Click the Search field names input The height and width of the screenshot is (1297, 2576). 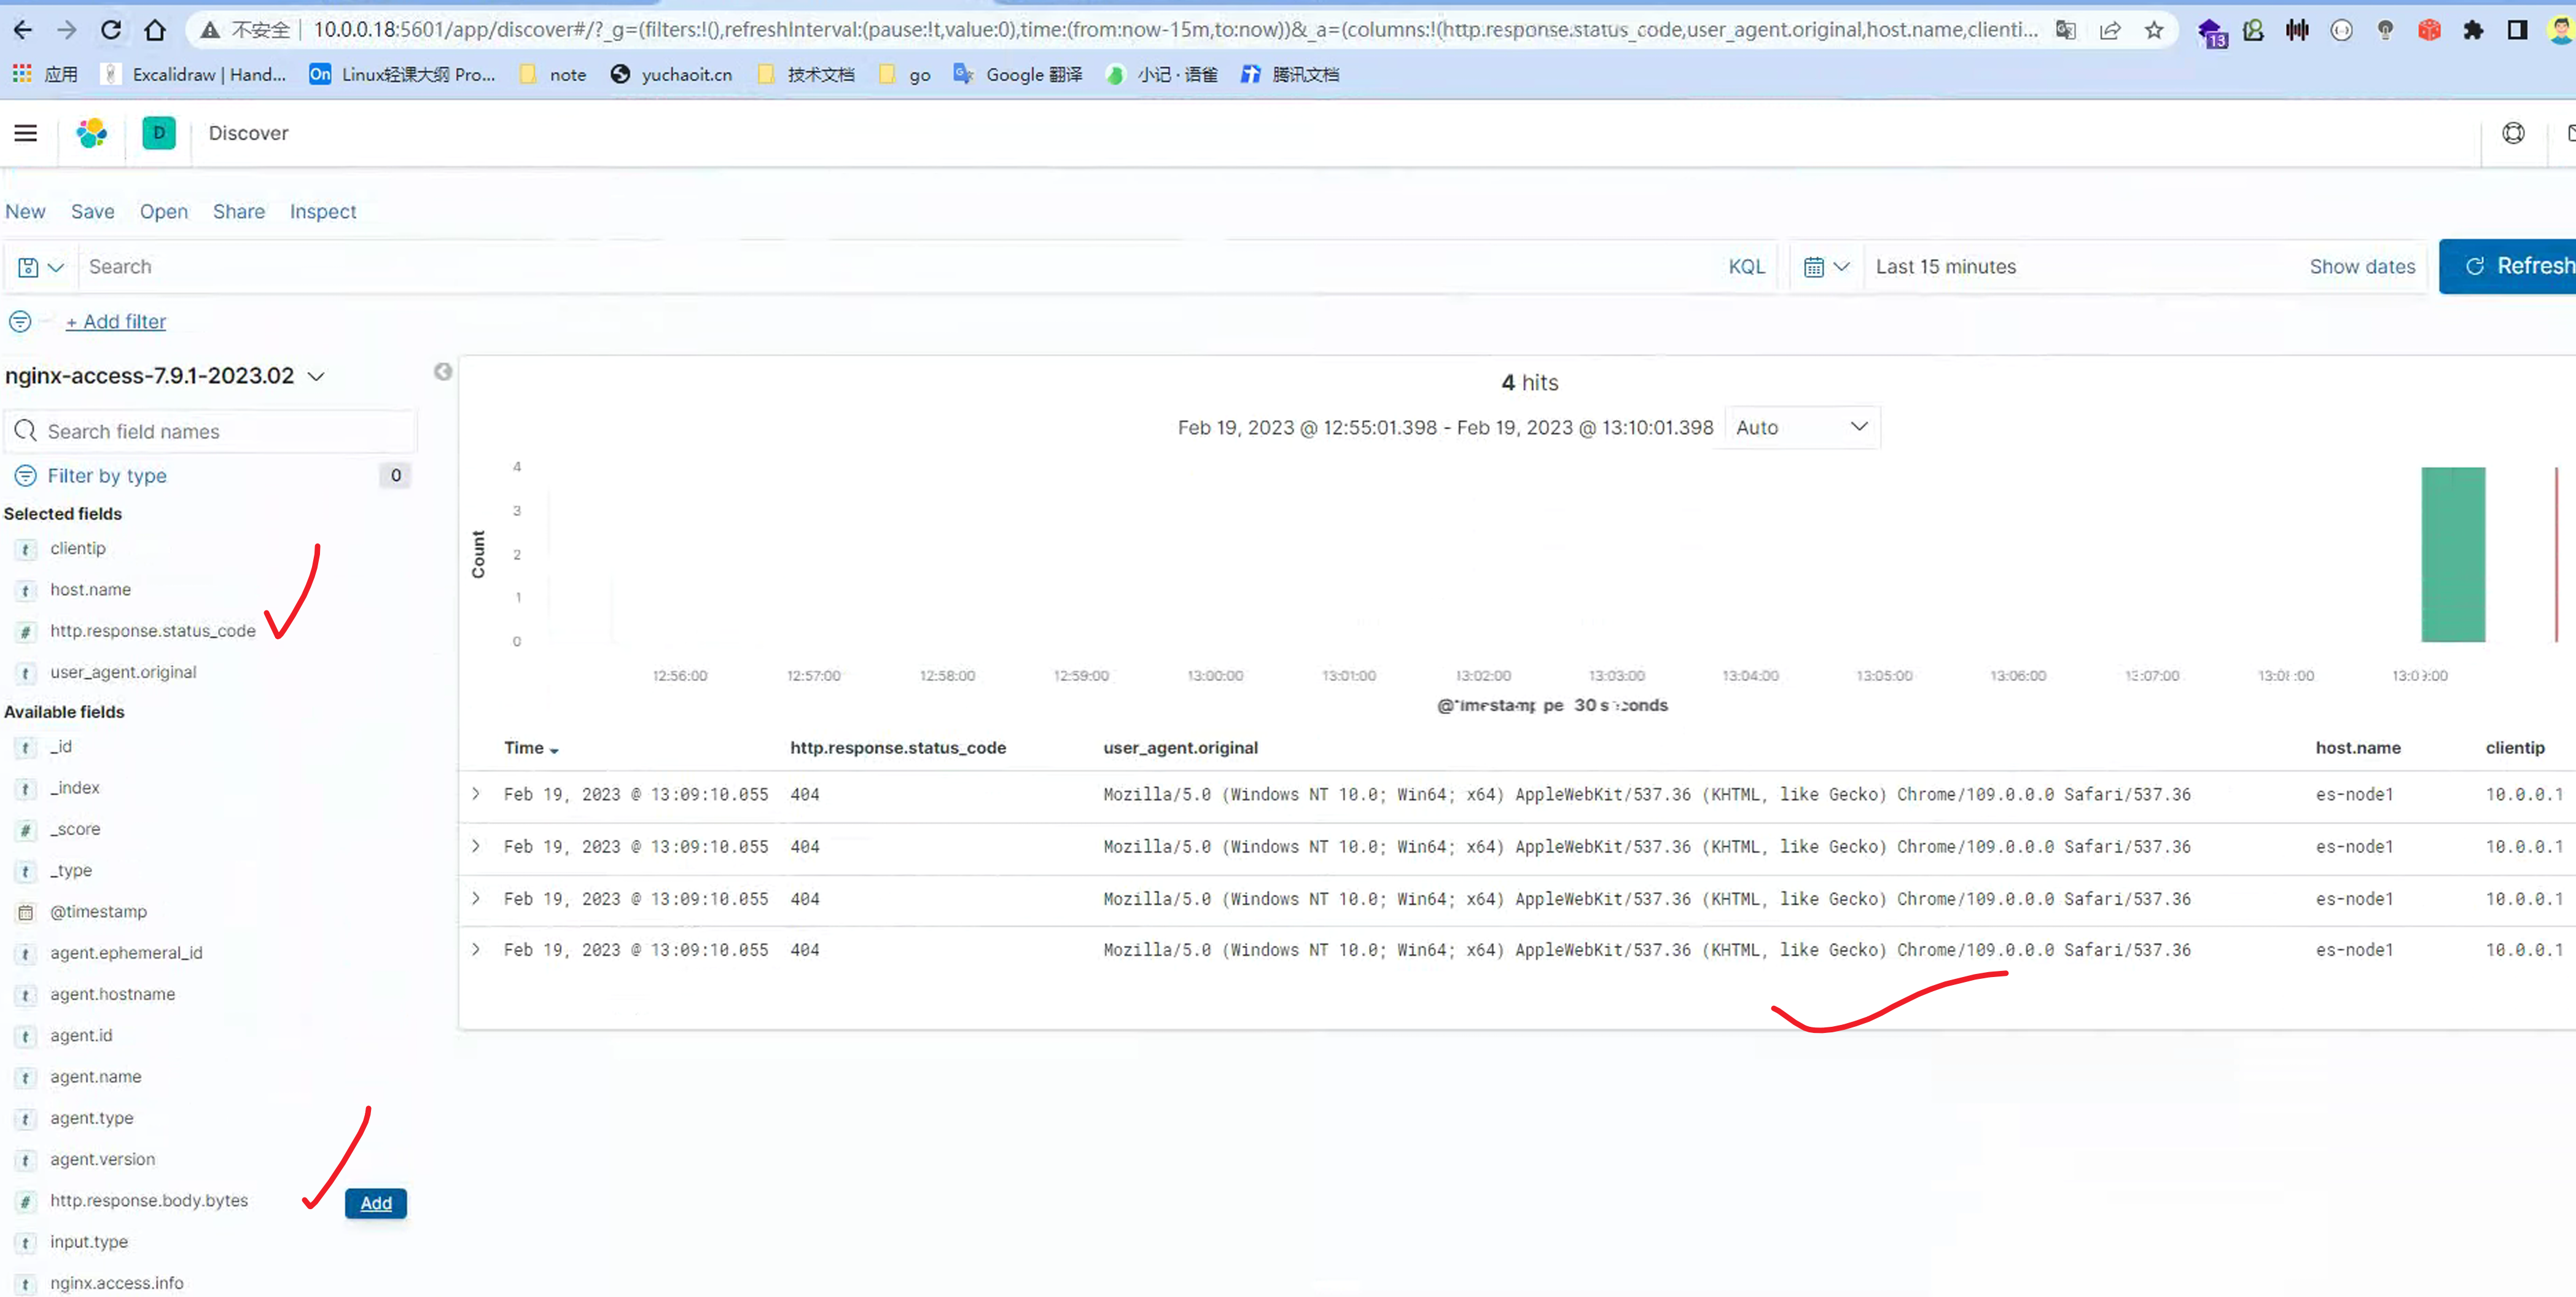coord(210,432)
